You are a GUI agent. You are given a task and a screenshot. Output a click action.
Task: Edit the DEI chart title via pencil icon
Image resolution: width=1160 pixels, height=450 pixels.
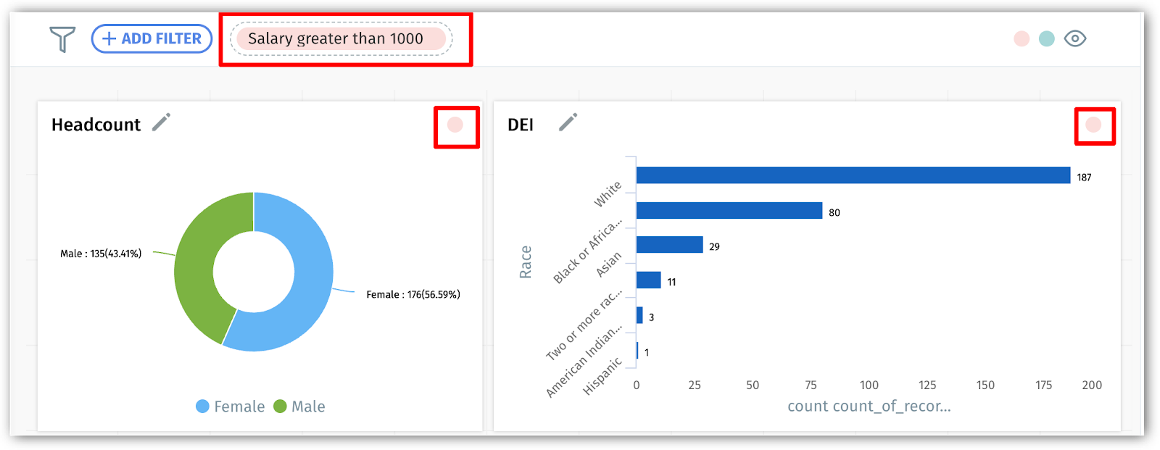(x=568, y=122)
